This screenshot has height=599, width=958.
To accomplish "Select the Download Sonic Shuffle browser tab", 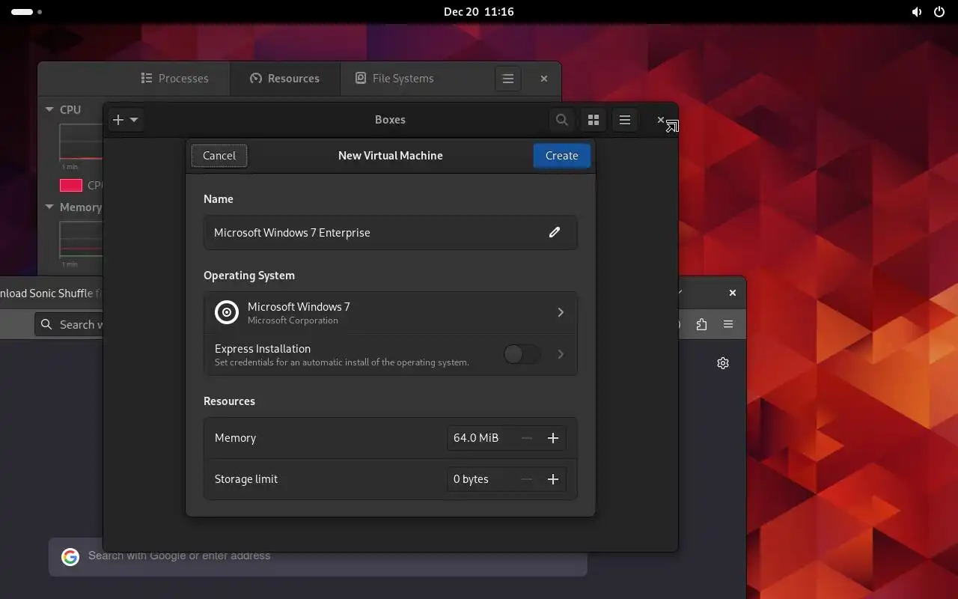I will [50, 294].
